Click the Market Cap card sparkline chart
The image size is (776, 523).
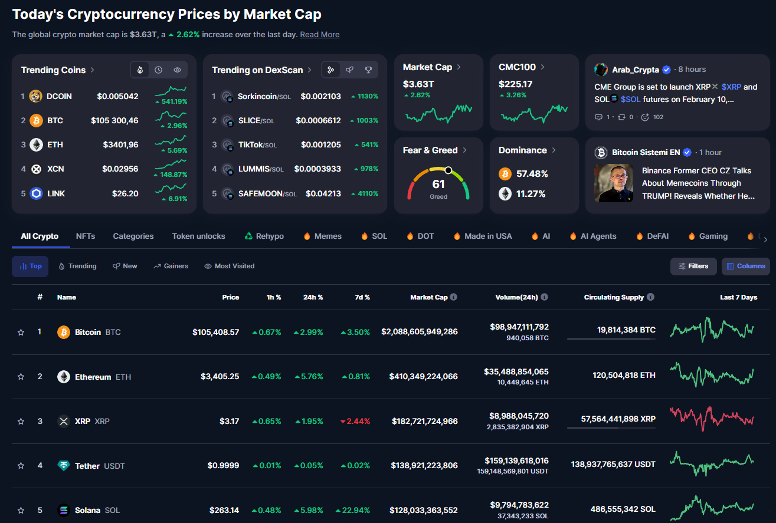coord(438,113)
